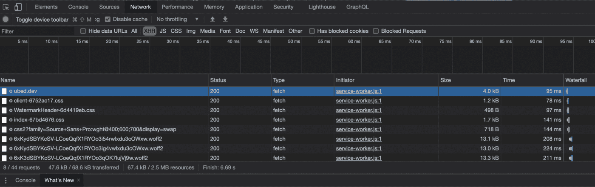Open service-worker.js:1 link in client-6752ac17.css row
The image size is (595, 187).
click(359, 101)
